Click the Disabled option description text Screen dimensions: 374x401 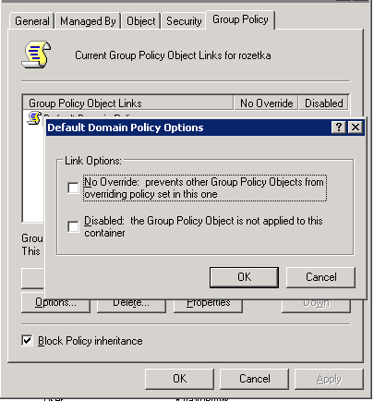pos(203,226)
